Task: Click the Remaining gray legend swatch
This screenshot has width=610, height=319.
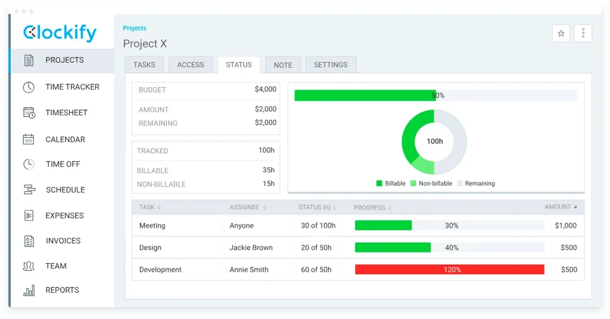Action: tap(460, 184)
